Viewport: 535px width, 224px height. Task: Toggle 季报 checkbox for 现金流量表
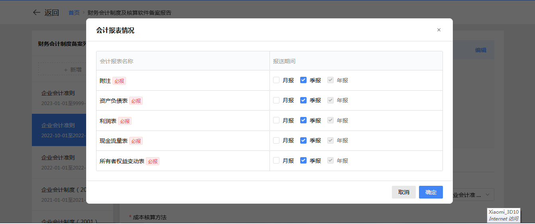coord(303,140)
